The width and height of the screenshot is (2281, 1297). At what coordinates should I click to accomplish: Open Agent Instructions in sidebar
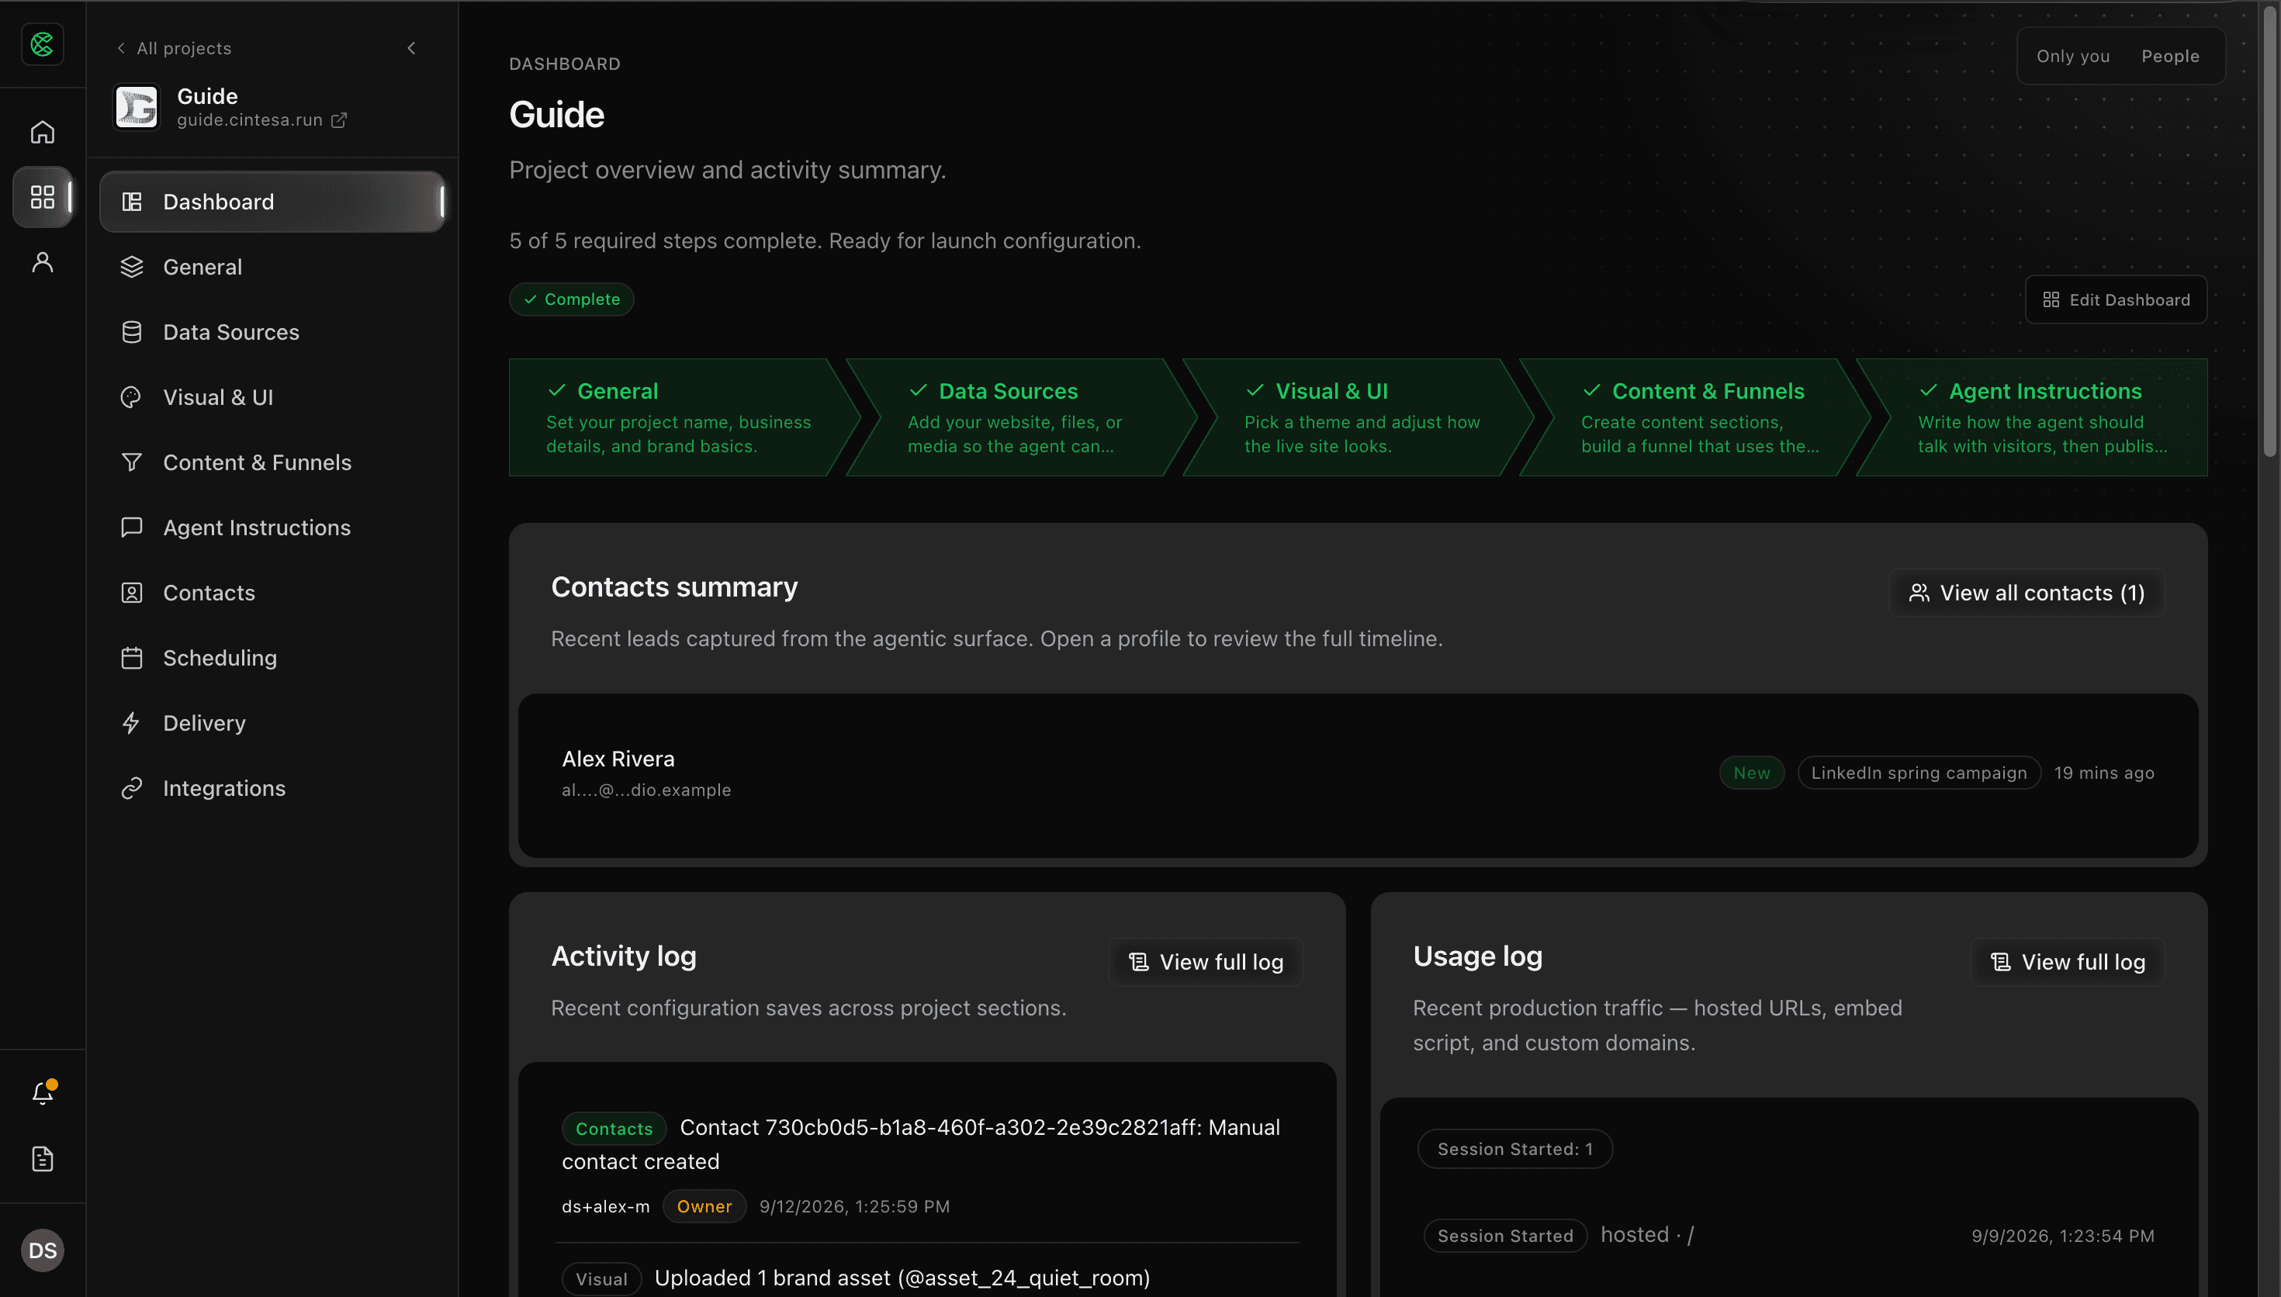point(272,527)
